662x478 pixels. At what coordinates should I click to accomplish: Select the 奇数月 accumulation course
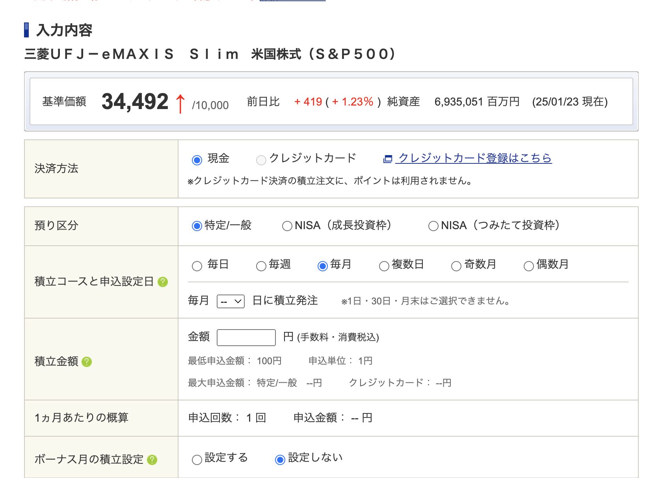(456, 266)
